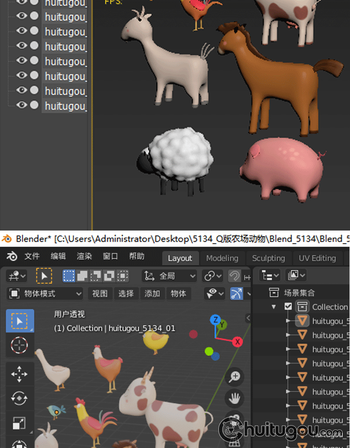Click the zoom view magnifier icon
Screen dimensions: 350x448
235,377
